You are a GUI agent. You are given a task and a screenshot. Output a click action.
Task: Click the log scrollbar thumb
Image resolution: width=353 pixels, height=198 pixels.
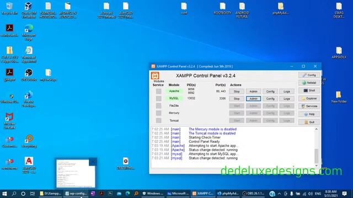[316, 156]
